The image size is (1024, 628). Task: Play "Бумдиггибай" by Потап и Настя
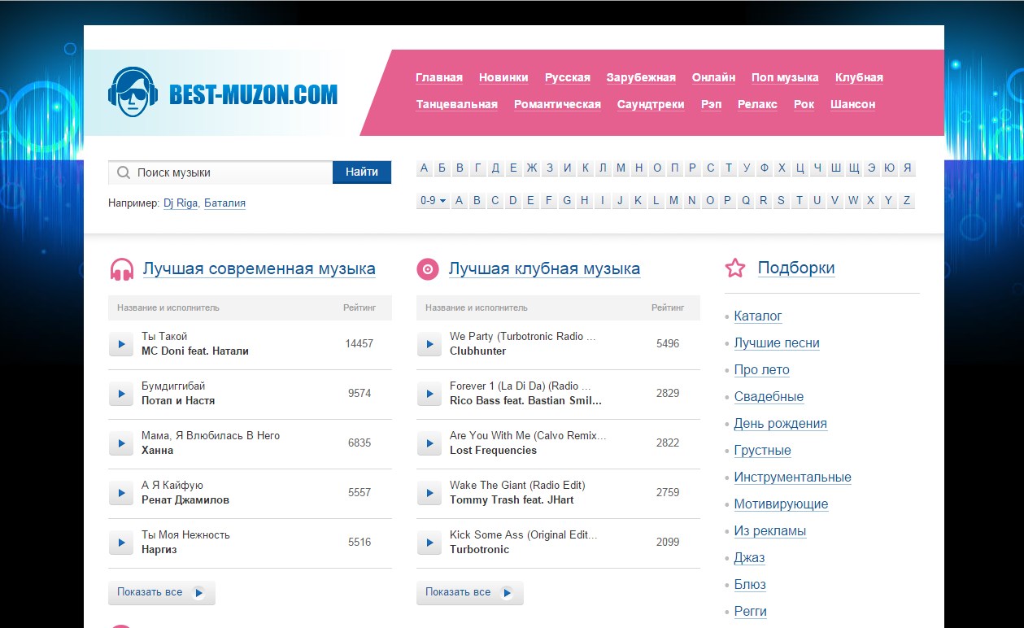click(x=121, y=394)
